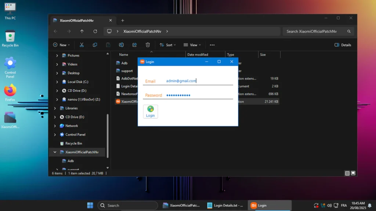Image resolution: width=376 pixels, height=211 pixels.
Task: Open the Sort dropdown menu
Action: click(167, 45)
